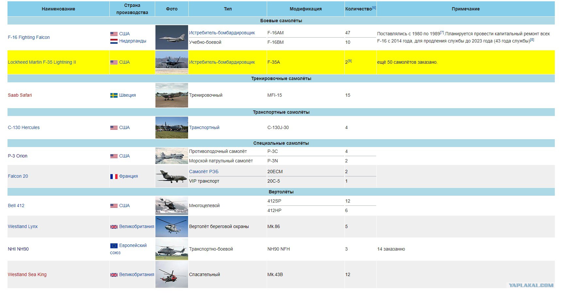Click USA flag in Bell 412 row
Viewport: 562px width, 295px height.
pos(114,206)
